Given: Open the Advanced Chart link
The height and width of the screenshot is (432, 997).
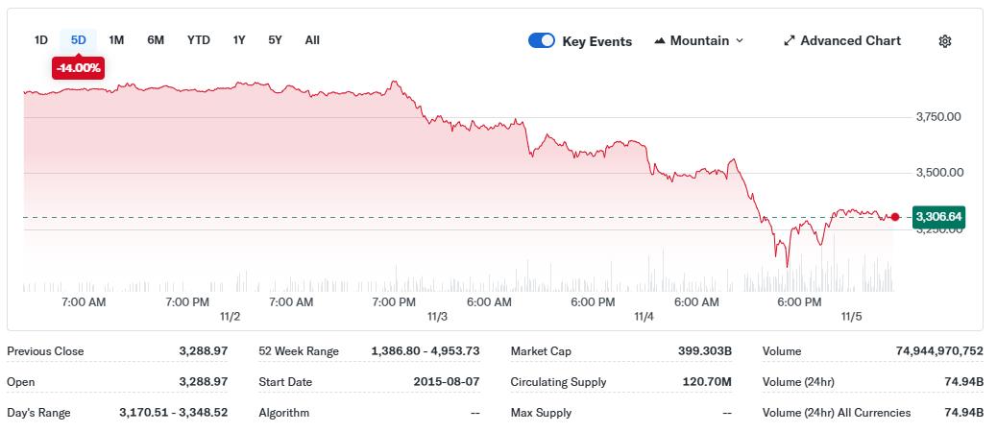Looking at the screenshot, I should tap(850, 41).
